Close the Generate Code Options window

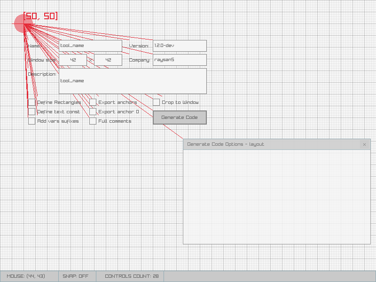(364, 144)
